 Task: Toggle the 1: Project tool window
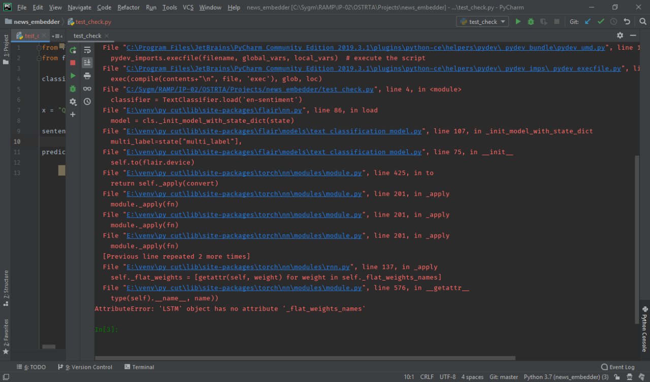pos(6,50)
